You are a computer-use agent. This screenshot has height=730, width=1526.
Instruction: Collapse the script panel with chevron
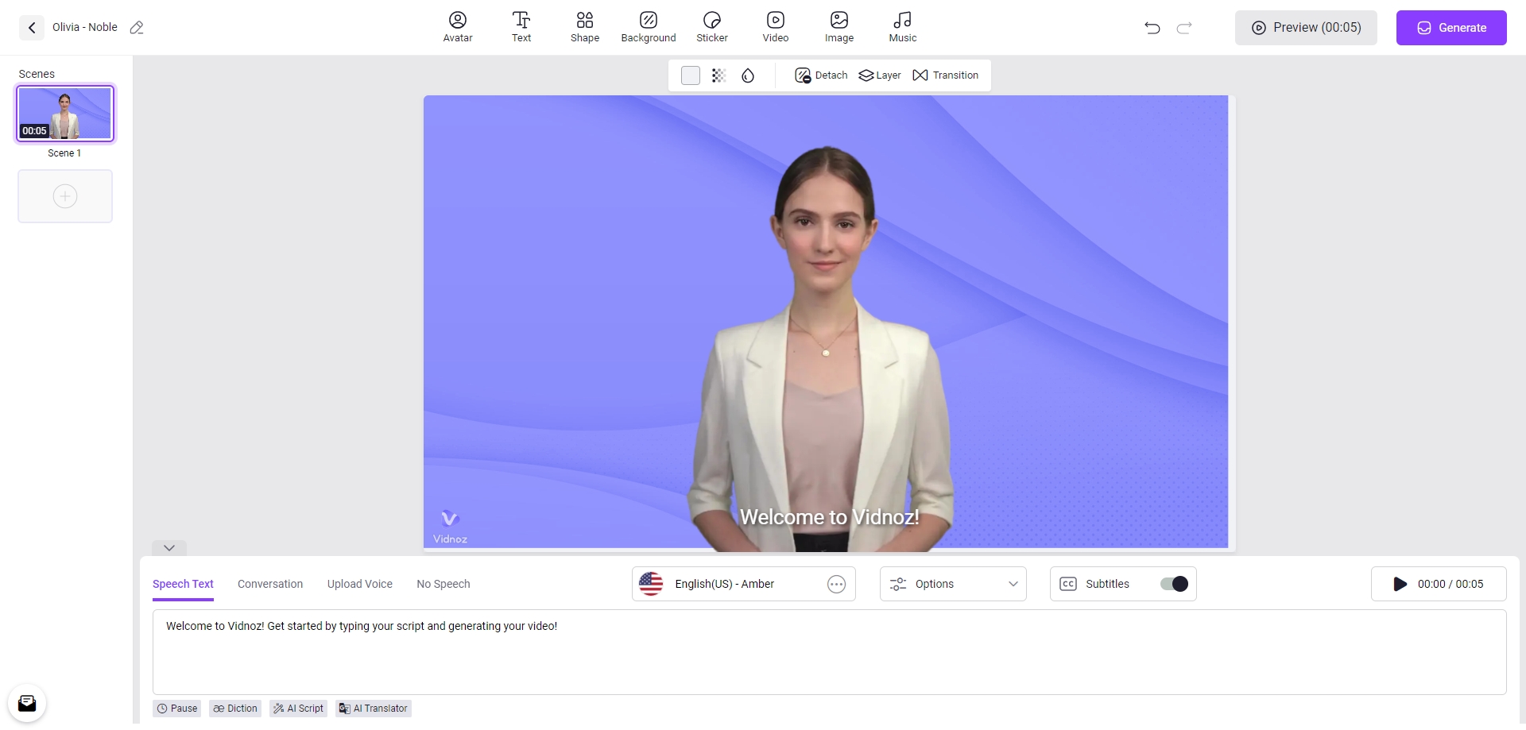click(169, 548)
